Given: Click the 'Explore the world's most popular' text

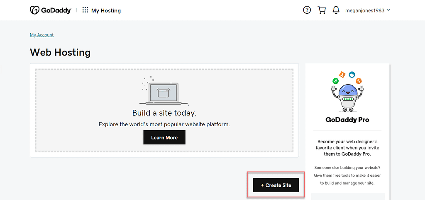Looking at the screenshot, I should (164, 124).
